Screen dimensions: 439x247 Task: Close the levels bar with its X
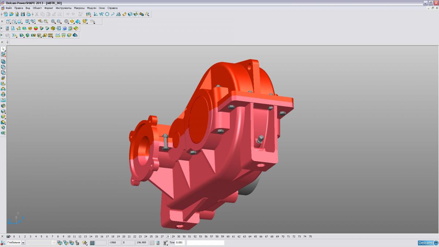click(2, 236)
